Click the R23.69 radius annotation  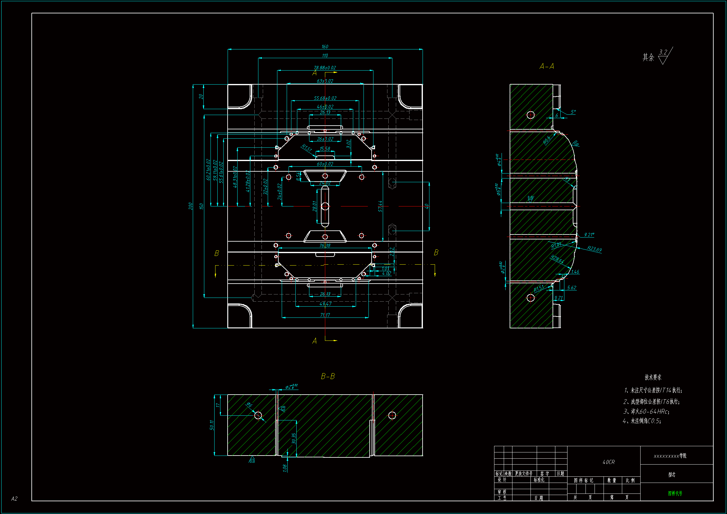tap(594, 249)
